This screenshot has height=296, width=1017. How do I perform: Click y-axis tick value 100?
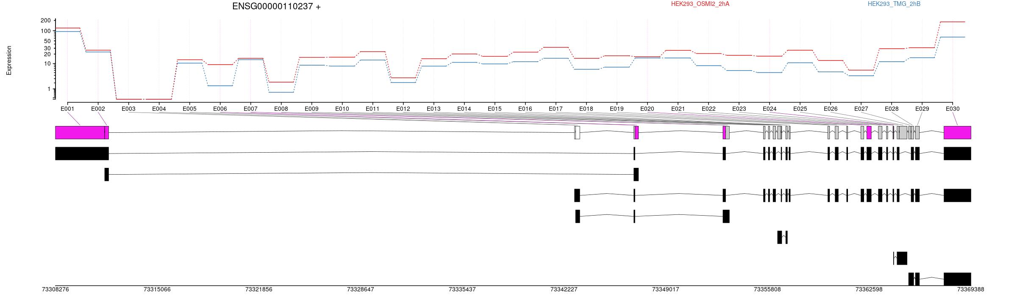46,31
